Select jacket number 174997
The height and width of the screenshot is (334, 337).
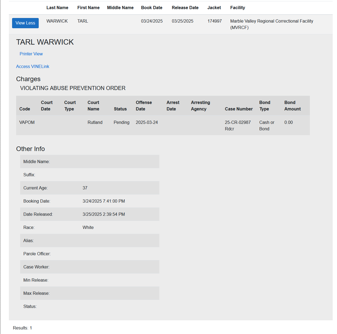[x=214, y=21]
